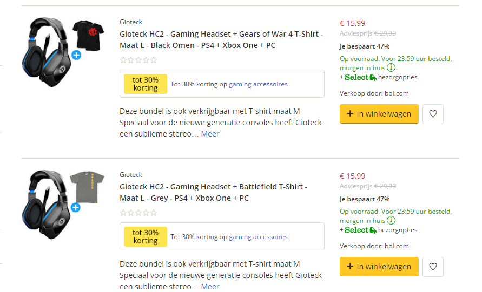Click blue plus badge on first product image
Screen dimensions: 482x292
pos(76,55)
